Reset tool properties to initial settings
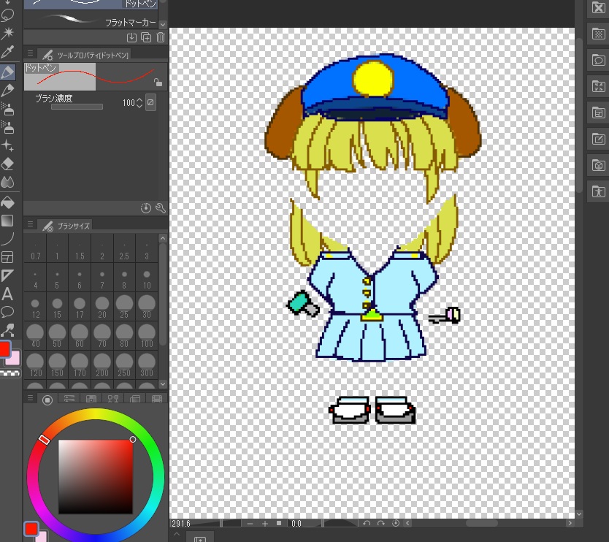Viewport: 609px width, 542px height. (145, 208)
